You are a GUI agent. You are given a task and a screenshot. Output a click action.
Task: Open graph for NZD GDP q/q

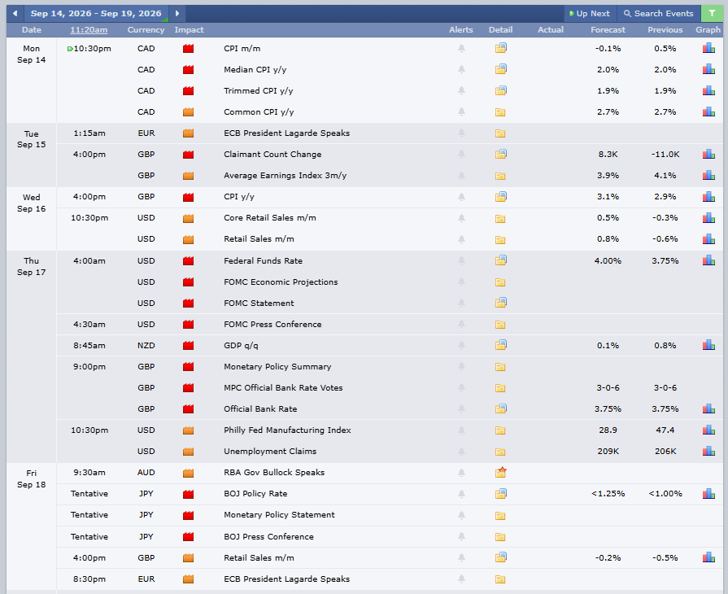[x=708, y=346]
